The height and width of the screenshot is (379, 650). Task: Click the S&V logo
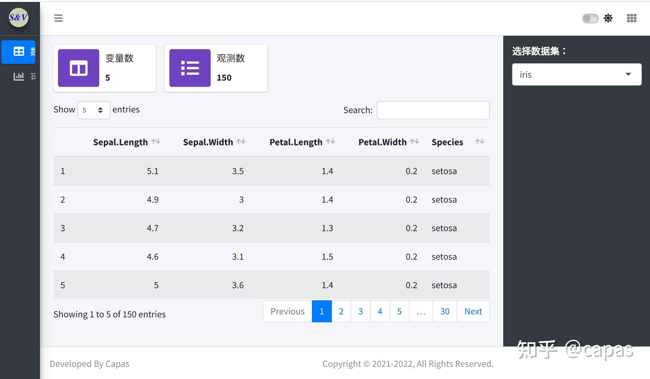pos(18,17)
